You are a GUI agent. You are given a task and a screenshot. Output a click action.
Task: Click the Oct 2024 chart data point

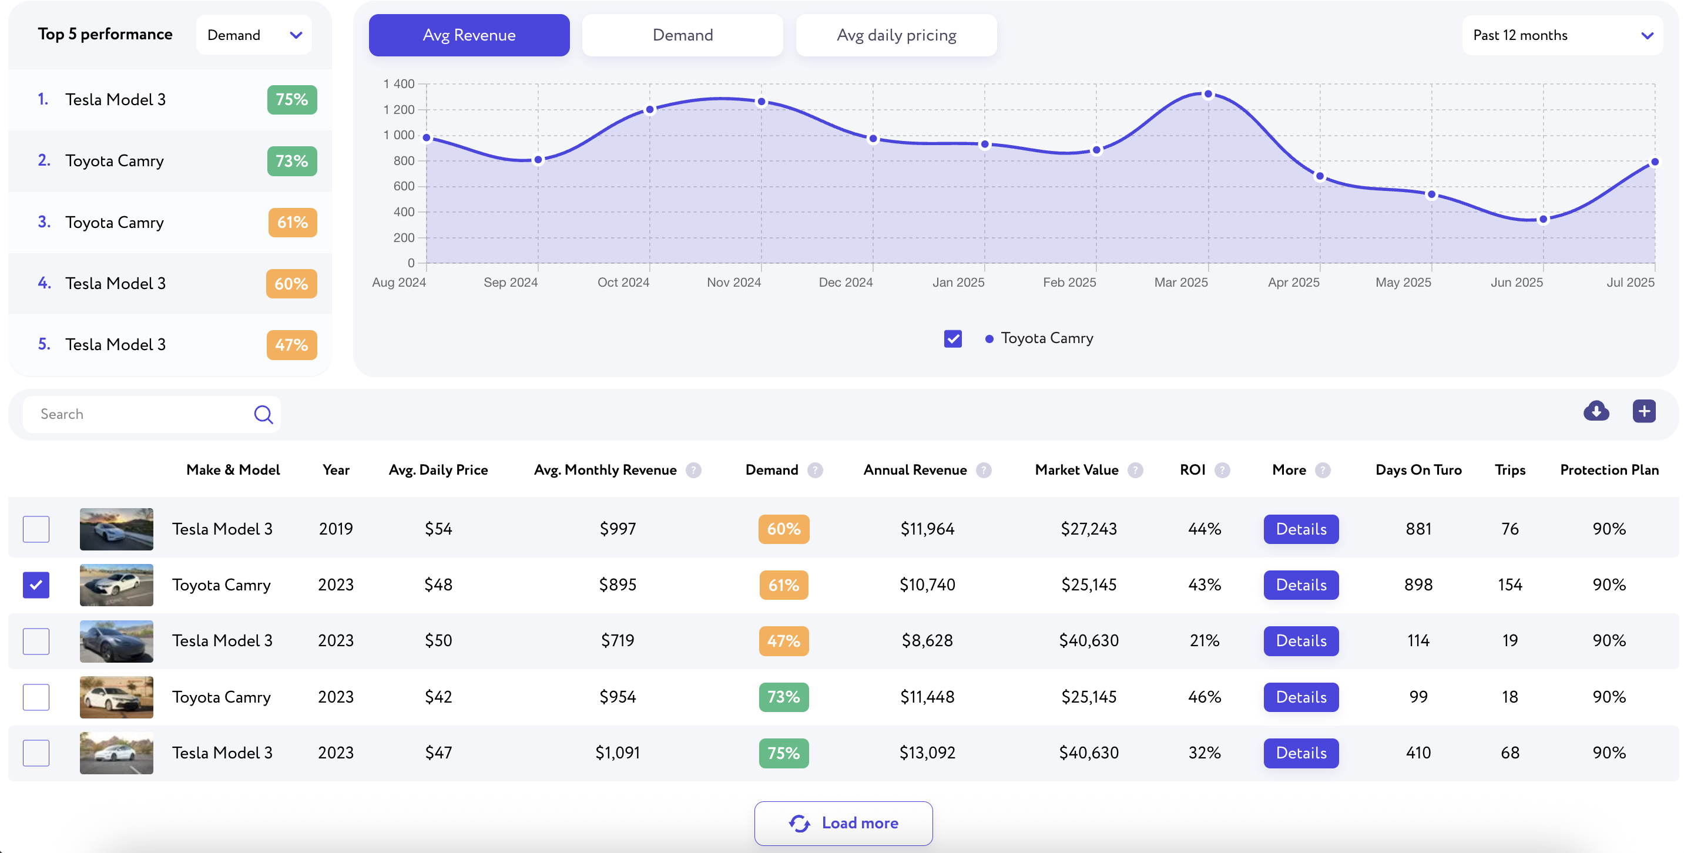tap(650, 110)
